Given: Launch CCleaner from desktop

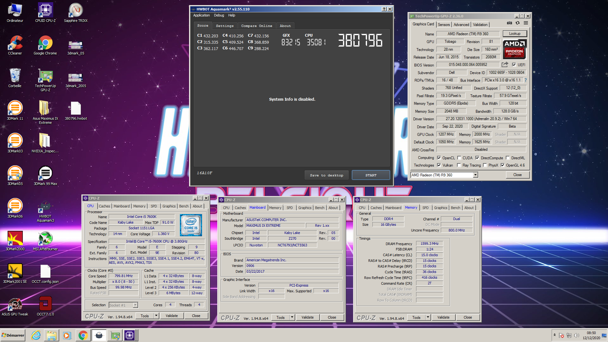Looking at the screenshot, I should point(15,45).
